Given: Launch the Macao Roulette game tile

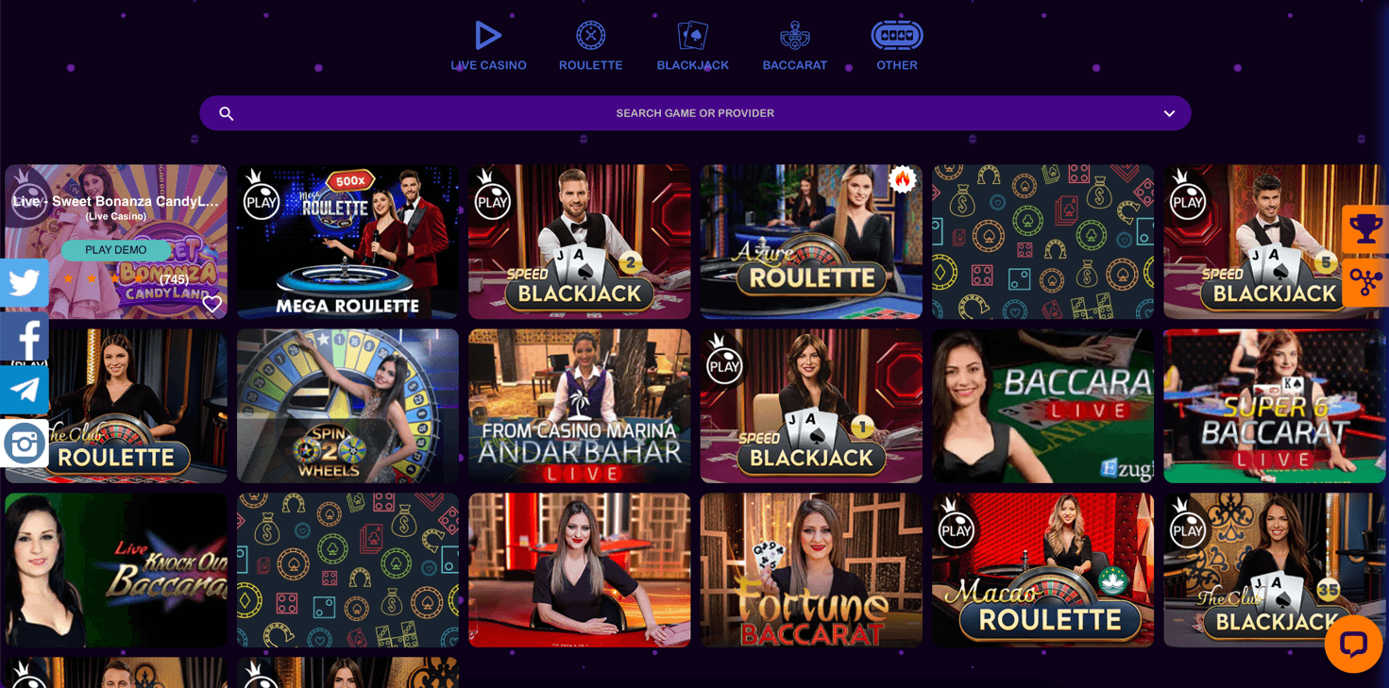Looking at the screenshot, I should coord(1042,570).
